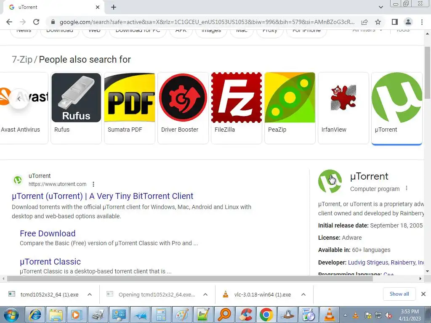Click the 7-Zip breadcrumb link
The image size is (431, 323).
point(22,59)
